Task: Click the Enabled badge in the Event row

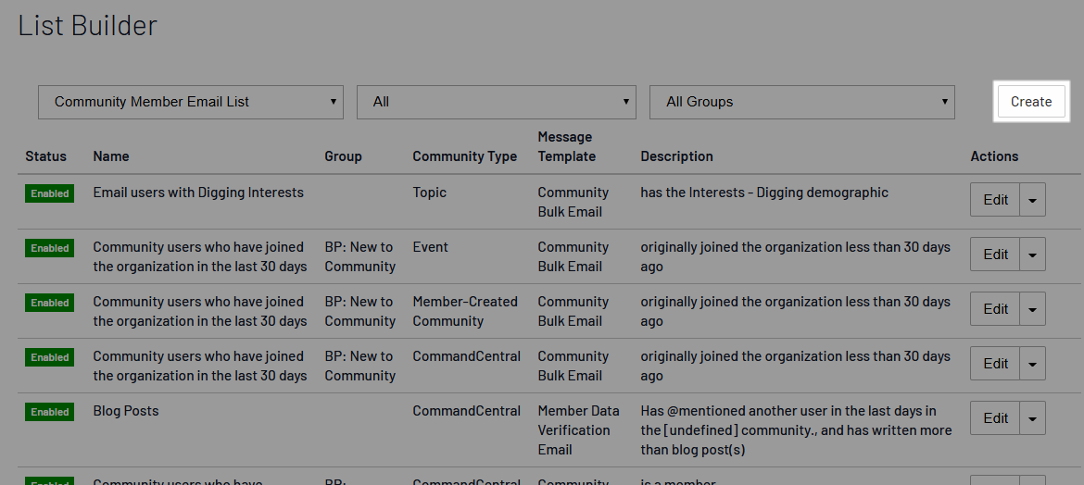Action: 50,248
